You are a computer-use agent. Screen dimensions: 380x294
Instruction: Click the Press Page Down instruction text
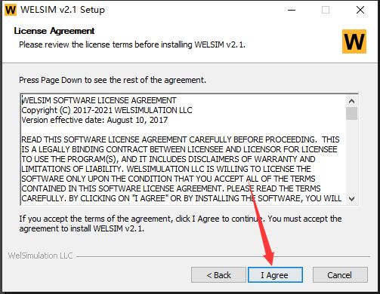click(x=113, y=80)
